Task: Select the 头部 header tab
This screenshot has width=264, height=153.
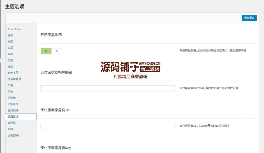Action: coord(10,48)
